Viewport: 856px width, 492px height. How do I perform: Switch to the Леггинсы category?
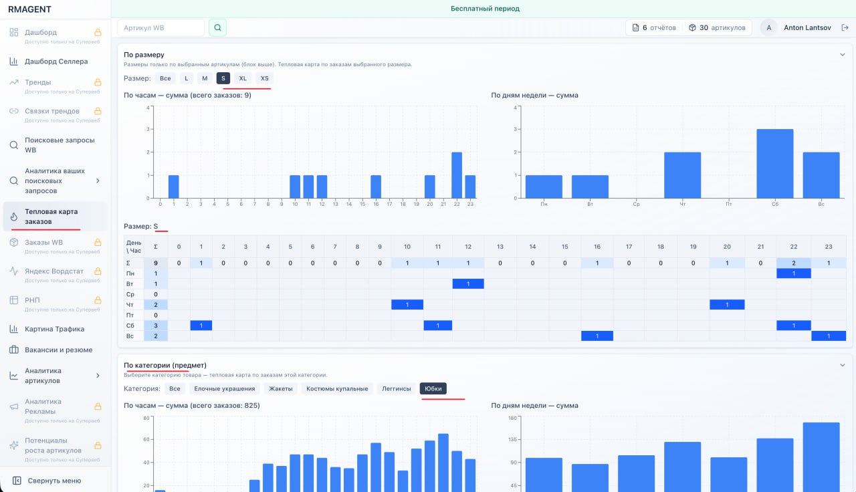[x=397, y=388]
